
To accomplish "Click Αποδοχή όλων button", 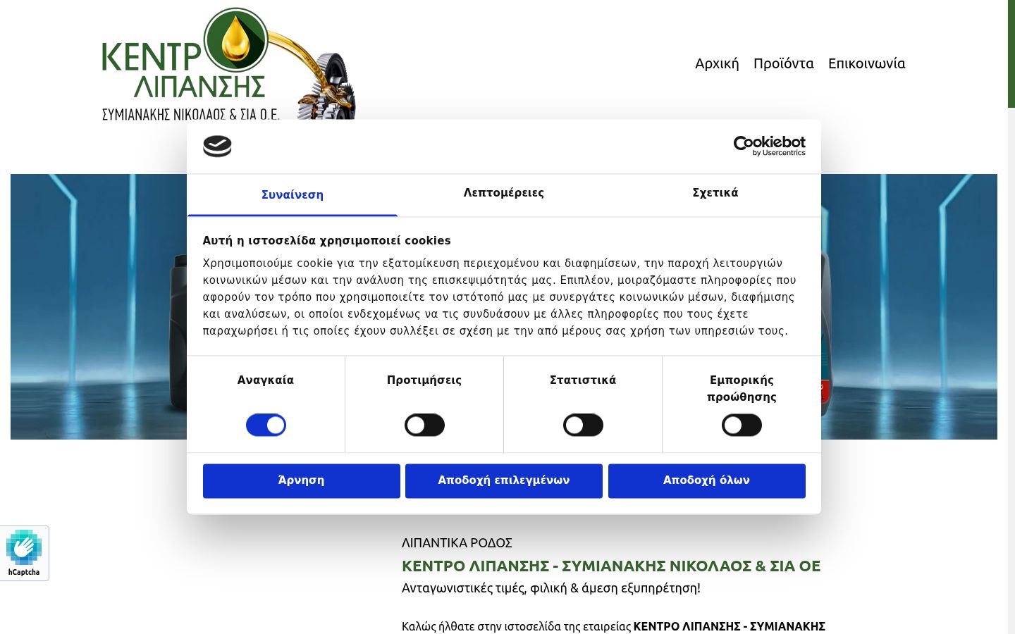I will tap(706, 480).
